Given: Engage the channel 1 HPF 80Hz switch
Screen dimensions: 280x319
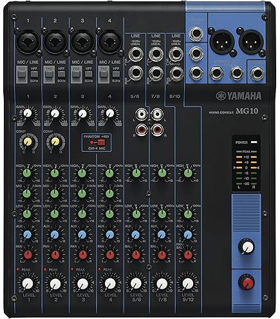Looking at the screenshot, I should (34, 75).
